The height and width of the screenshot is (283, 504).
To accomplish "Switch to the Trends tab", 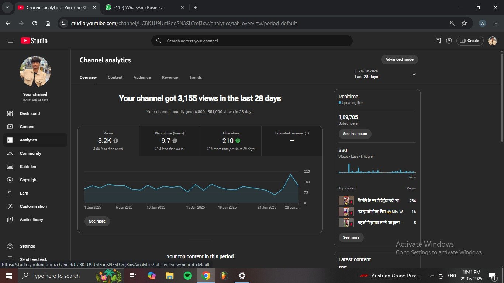I will (196, 77).
